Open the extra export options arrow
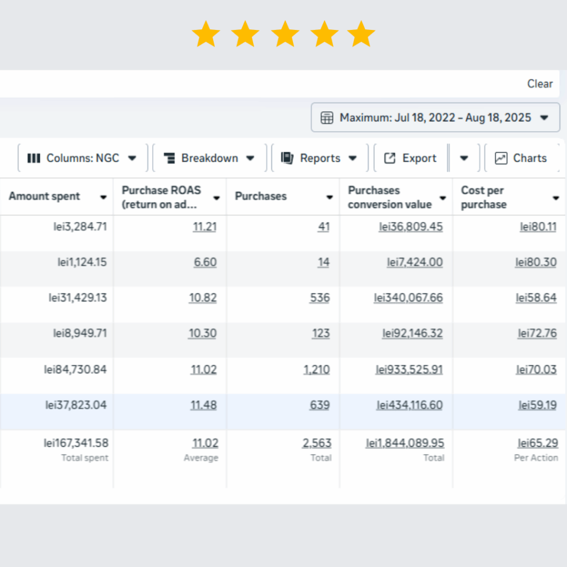 (464, 158)
